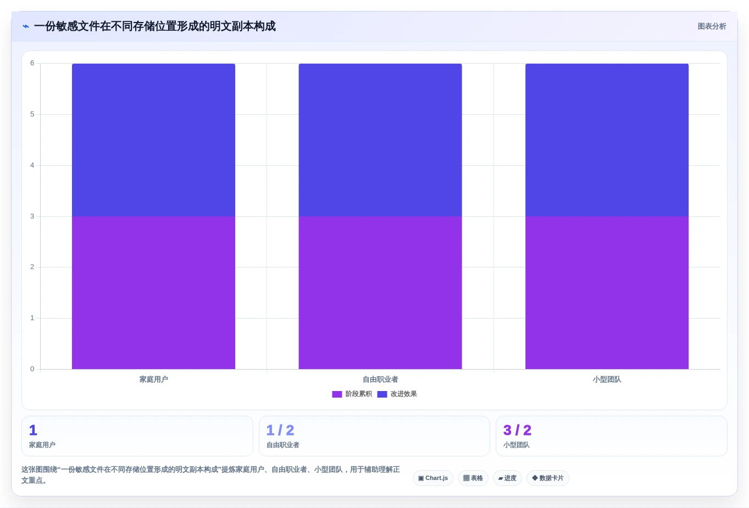Click the y-axis tick label 0

(x=32, y=369)
